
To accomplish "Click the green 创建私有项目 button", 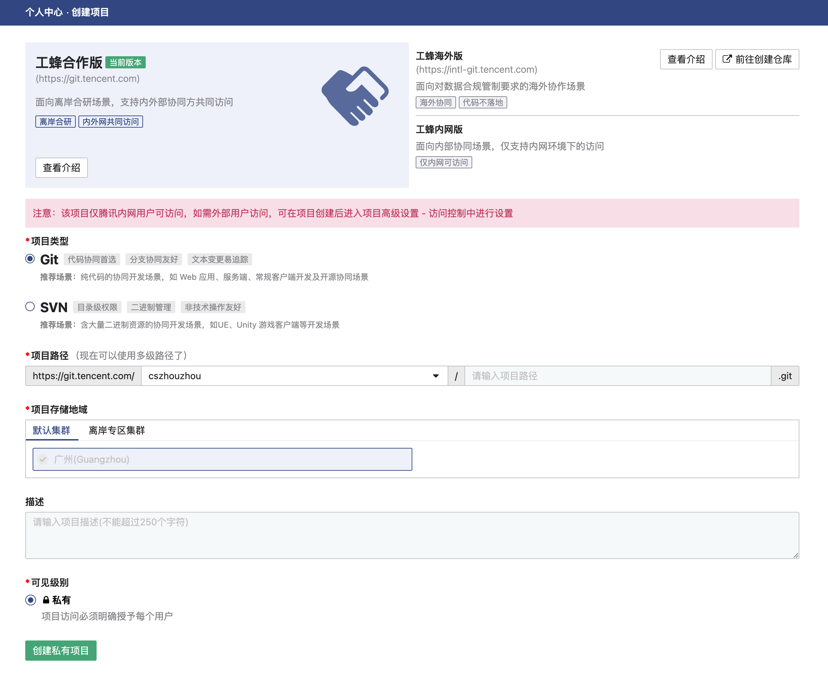I will 61,650.
